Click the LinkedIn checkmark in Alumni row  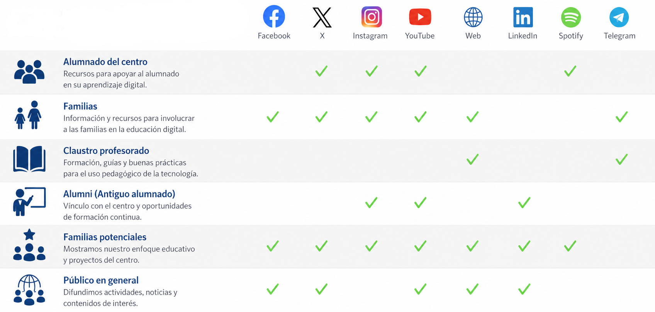coord(524,202)
